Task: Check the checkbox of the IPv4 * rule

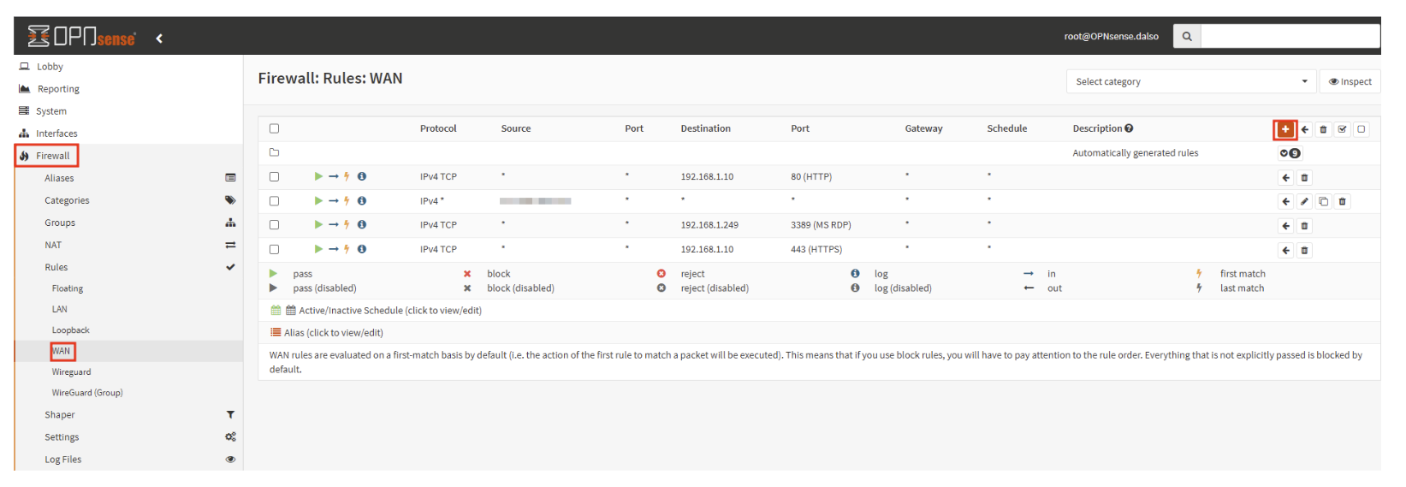Action: point(275,201)
